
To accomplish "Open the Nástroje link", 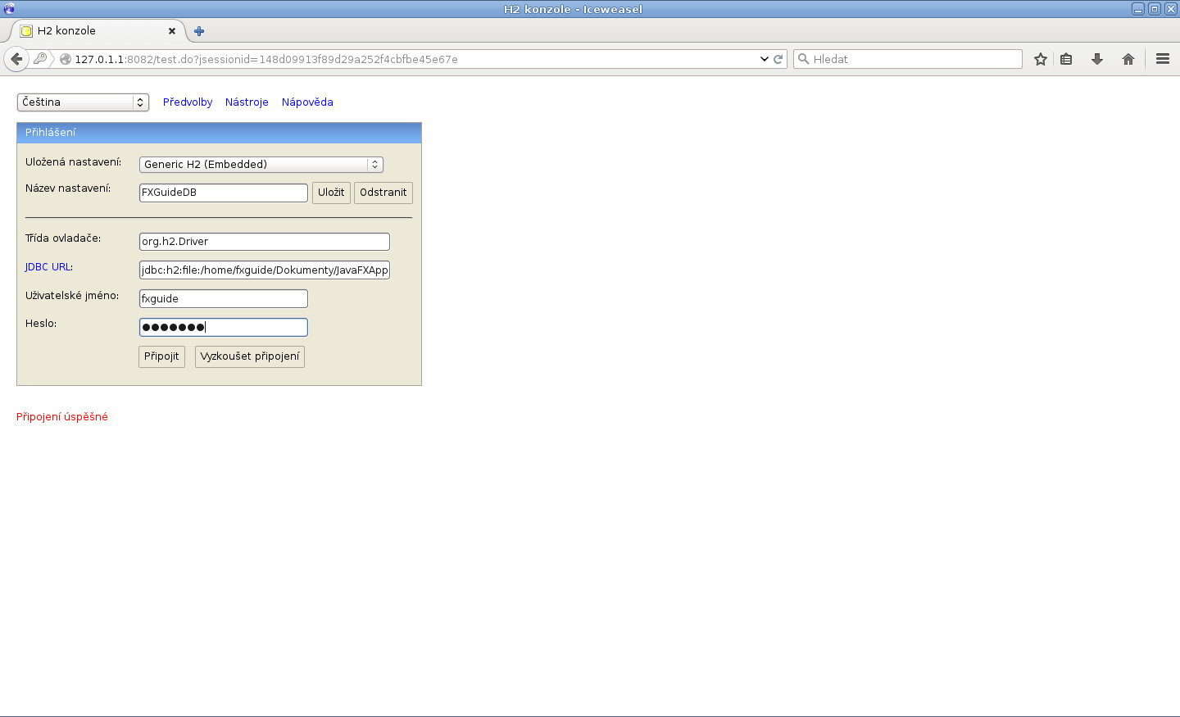I will (x=247, y=102).
